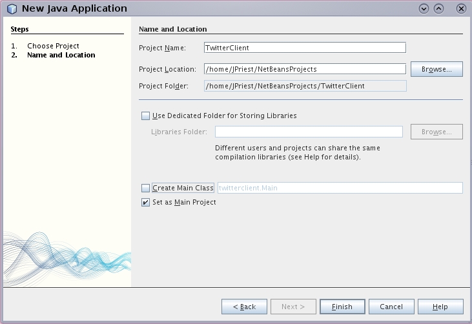The height and width of the screenshot is (324, 472).
Task: Click the Project Location path field
Action: coord(305,69)
